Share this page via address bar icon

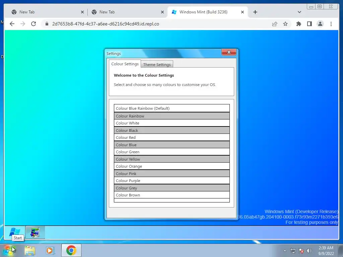click(x=275, y=24)
